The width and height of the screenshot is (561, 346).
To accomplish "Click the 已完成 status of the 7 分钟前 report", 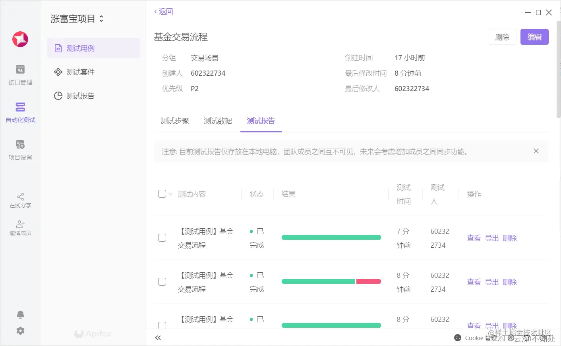I will point(257,238).
